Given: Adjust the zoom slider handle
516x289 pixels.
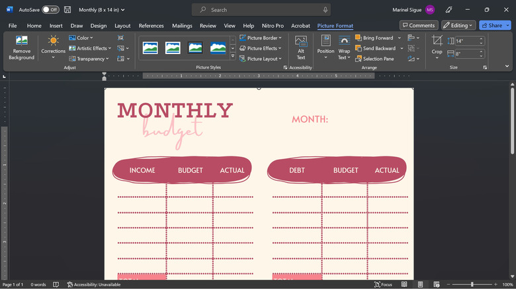Looking at the screenshot, I should 472,284.
